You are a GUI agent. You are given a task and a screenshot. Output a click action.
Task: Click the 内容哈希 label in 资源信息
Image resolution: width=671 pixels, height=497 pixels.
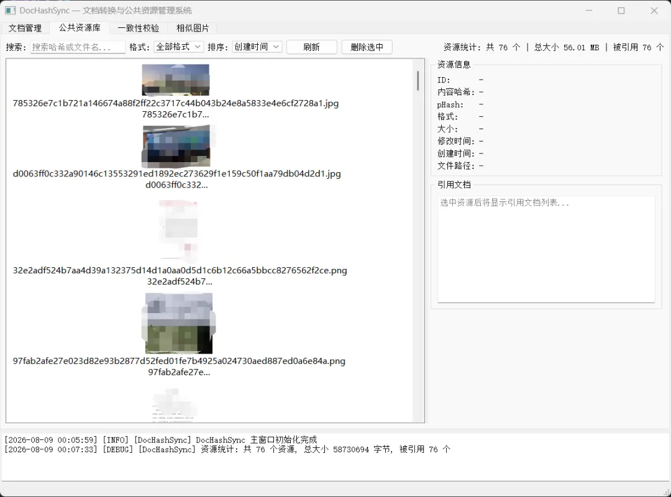point(456,92)
